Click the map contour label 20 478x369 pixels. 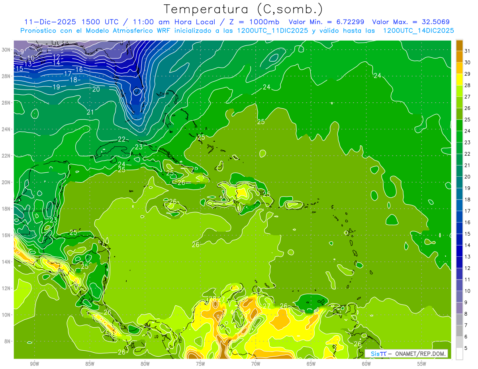(x=96, y=89)
